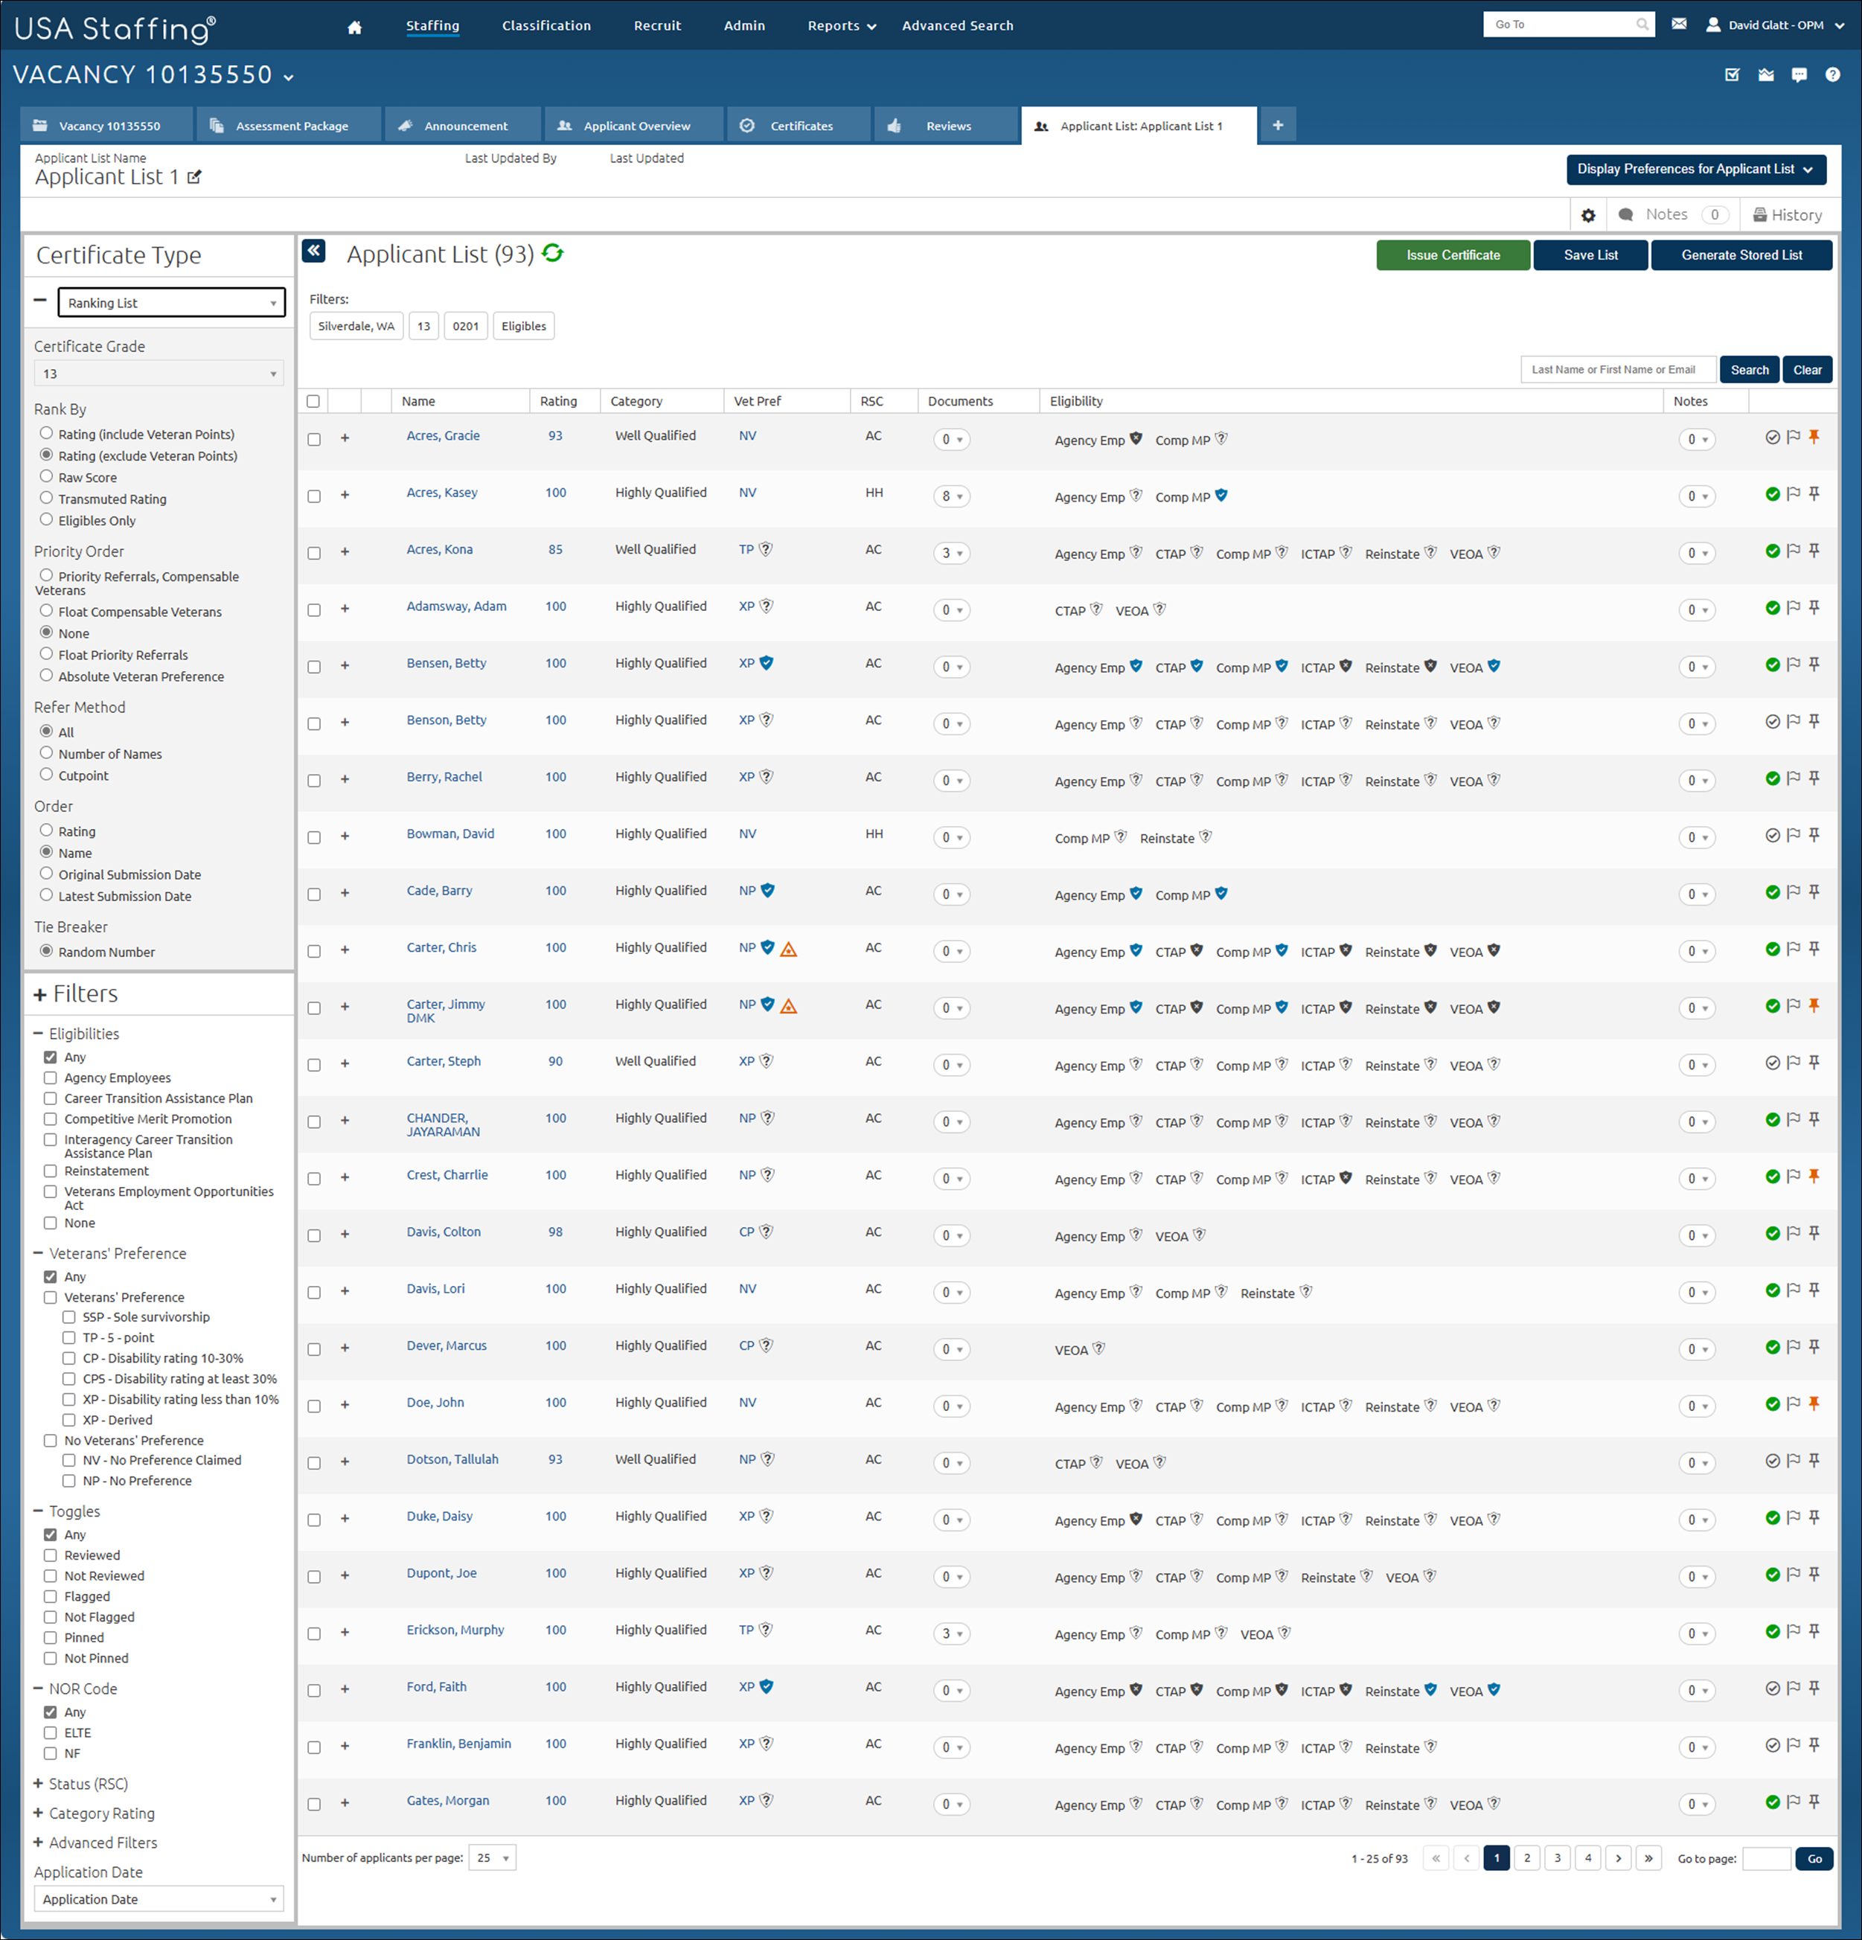The width and height of the screenshot is (1862, 1940).
Task: Switch to the Certificates tab
Action: tap(799, 126)
